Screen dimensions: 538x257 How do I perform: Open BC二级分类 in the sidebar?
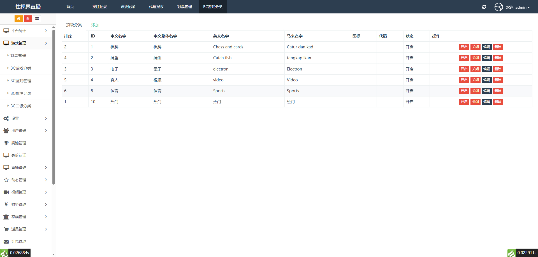tap(21, 106)
